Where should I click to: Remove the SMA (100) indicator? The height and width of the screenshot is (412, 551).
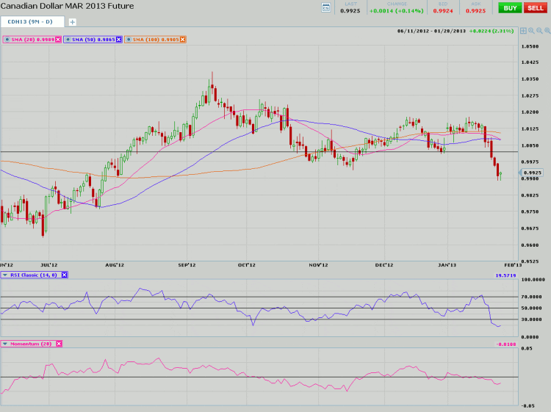coord(183,39)
